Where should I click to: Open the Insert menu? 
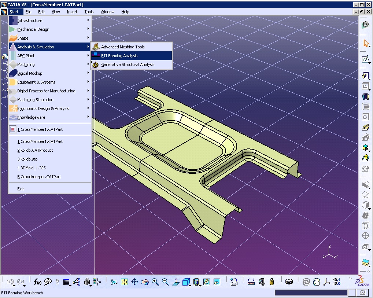[x=72, y=12]
